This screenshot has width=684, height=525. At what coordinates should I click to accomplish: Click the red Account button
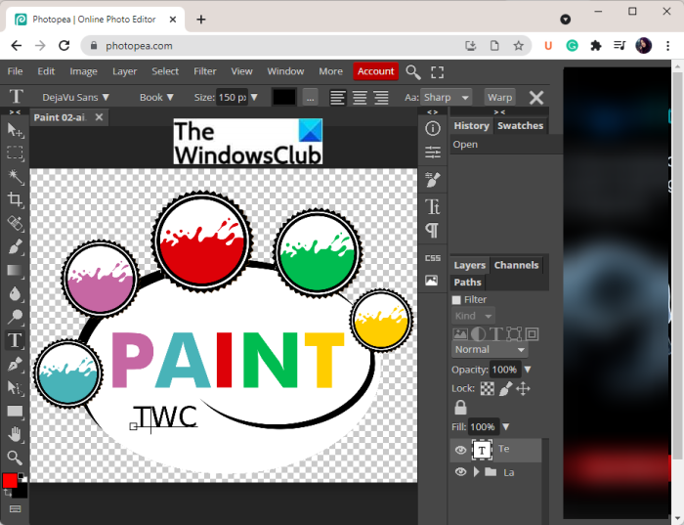pos(375,71)
